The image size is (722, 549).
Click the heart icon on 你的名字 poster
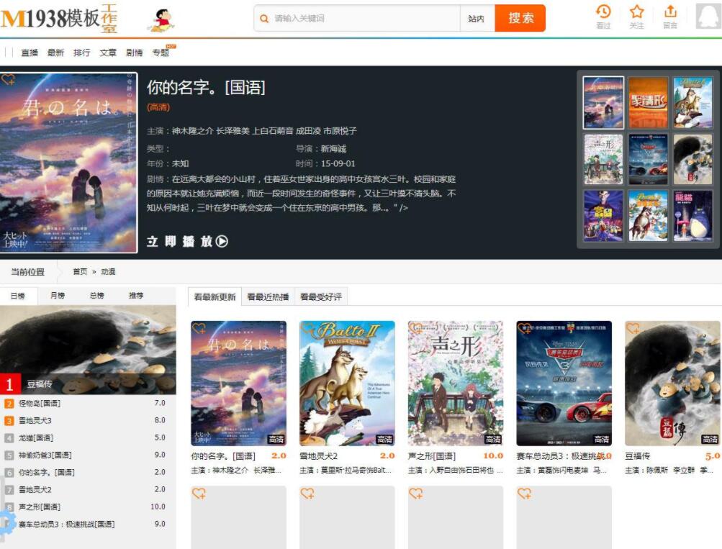(198, 330)
